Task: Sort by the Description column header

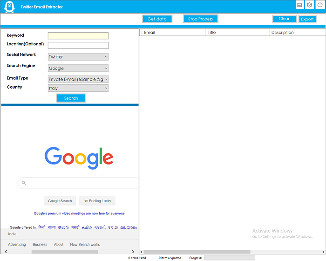Action: pos(298,33)
